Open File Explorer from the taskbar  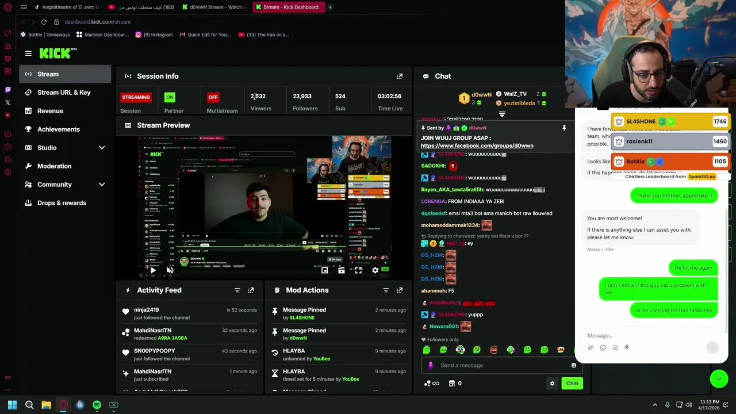46,405
